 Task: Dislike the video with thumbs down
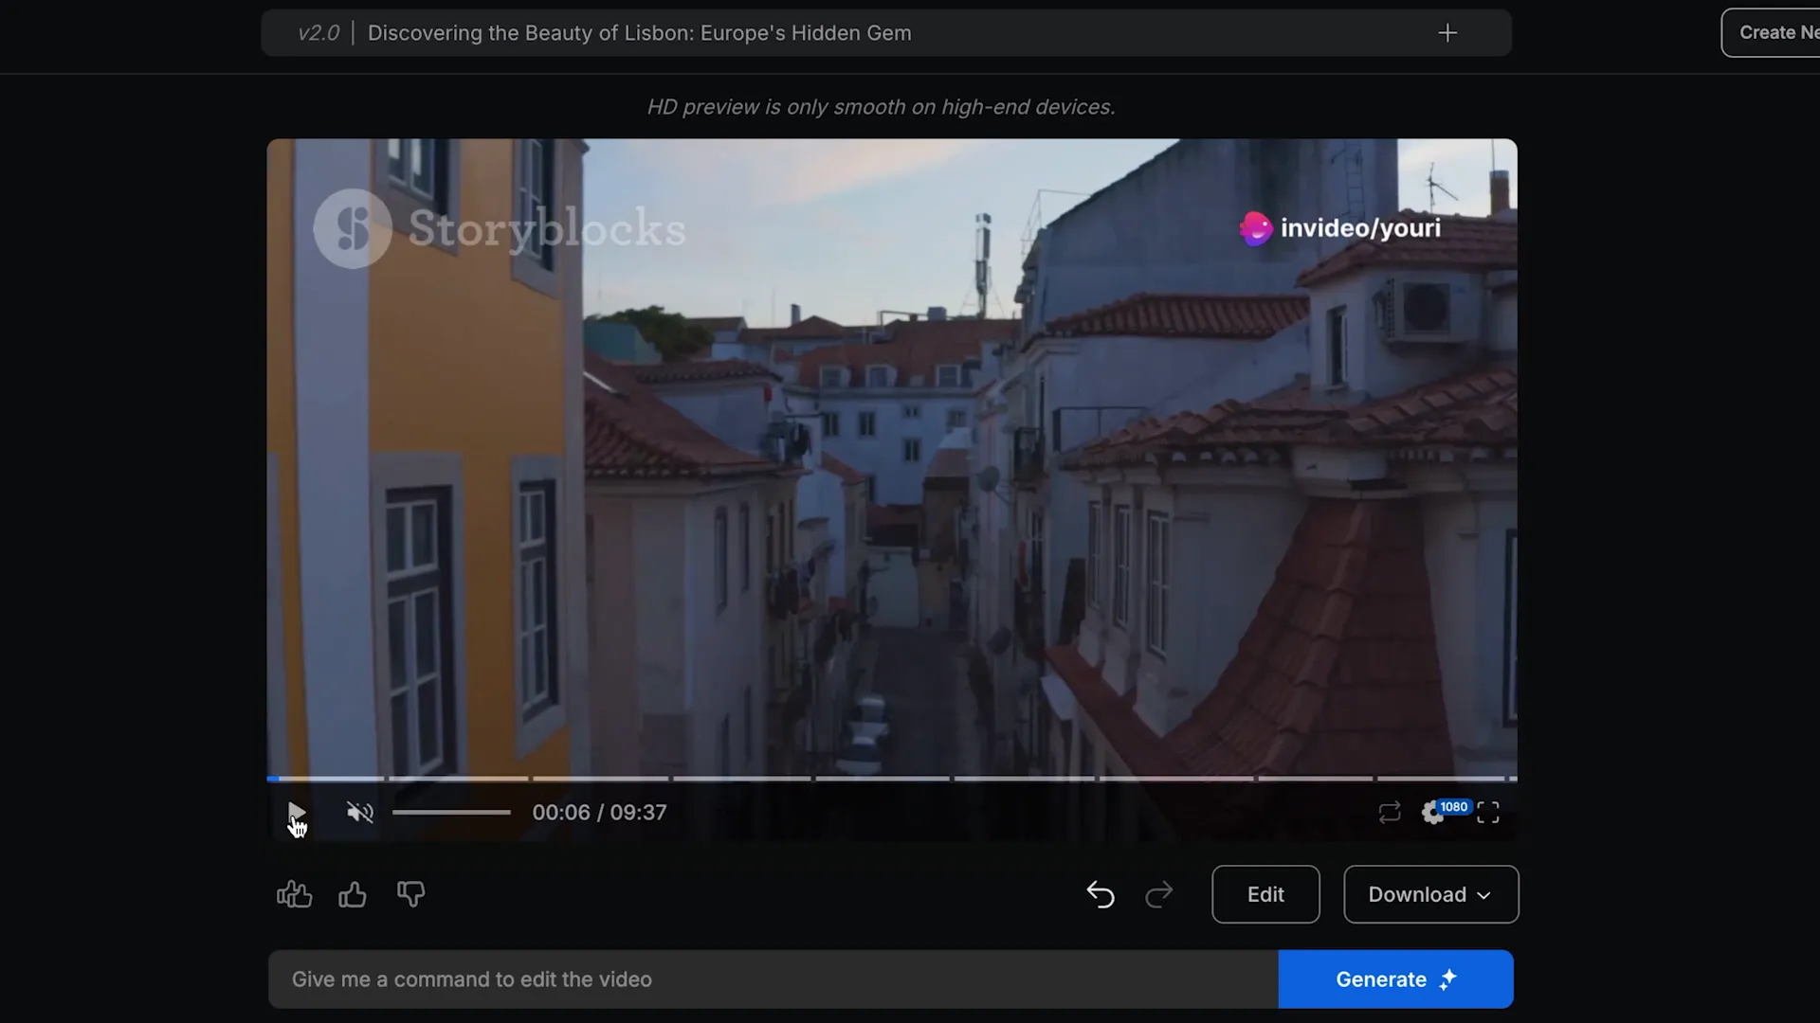point(411,894)
